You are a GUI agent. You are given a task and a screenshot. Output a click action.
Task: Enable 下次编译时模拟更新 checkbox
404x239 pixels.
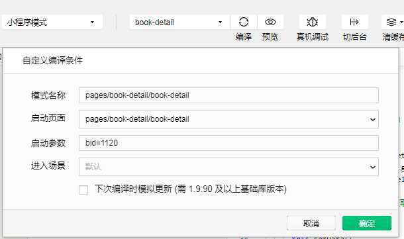tap(83, 190)
